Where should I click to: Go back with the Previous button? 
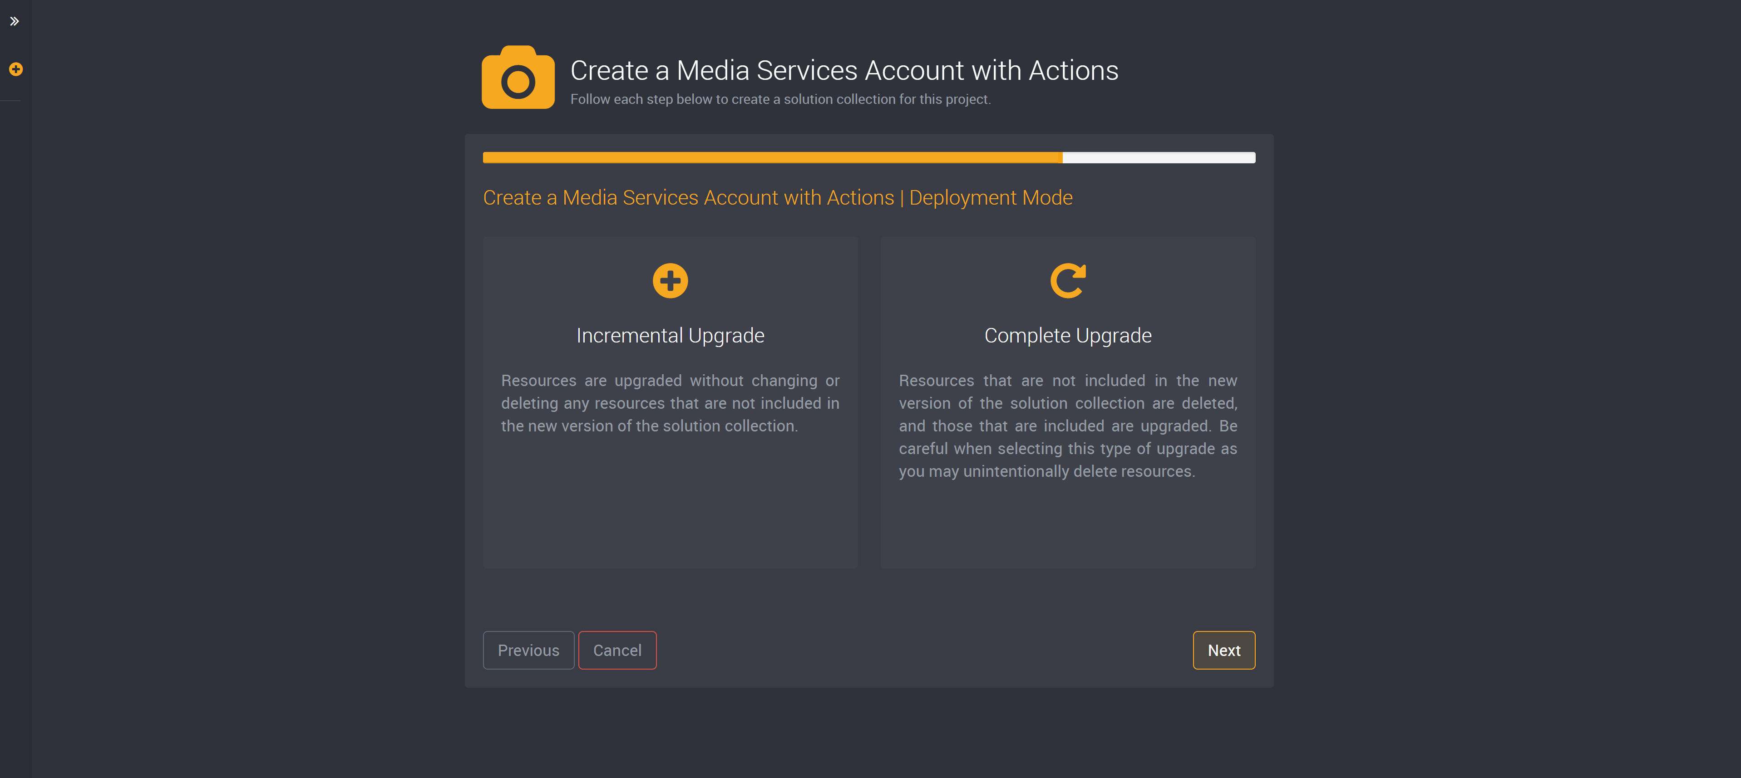(528, 650)
